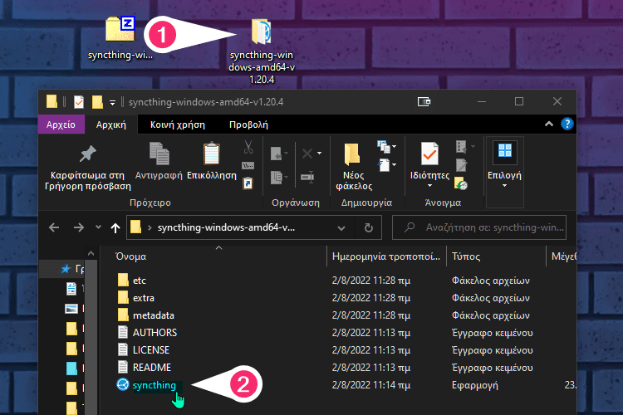Refresh the folder view using the circular arrow
The image size is (623, 415).
[369, 227]
